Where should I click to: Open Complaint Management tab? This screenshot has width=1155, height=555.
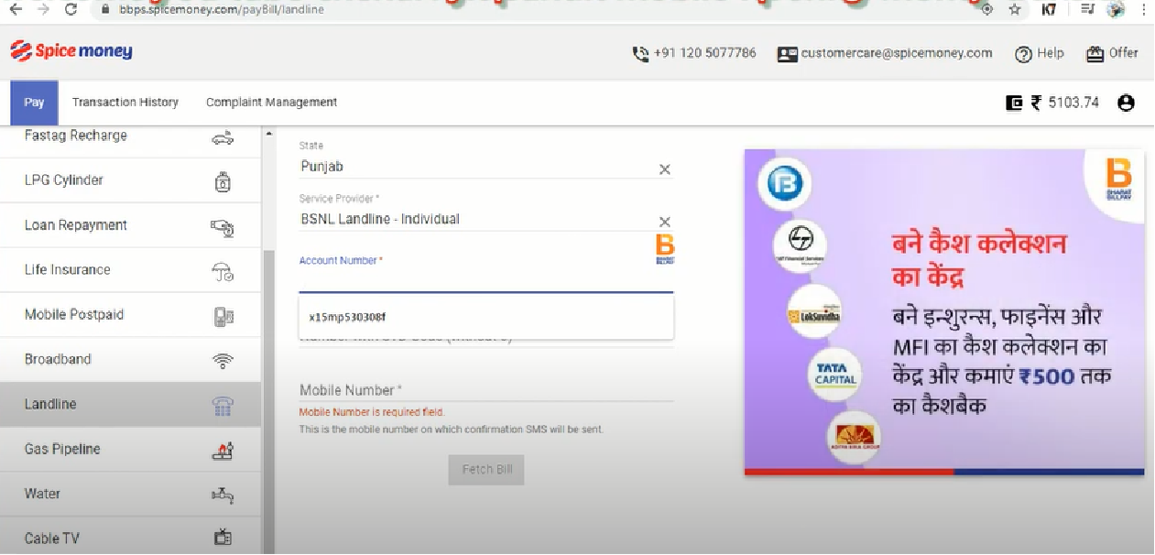point(271,103)
